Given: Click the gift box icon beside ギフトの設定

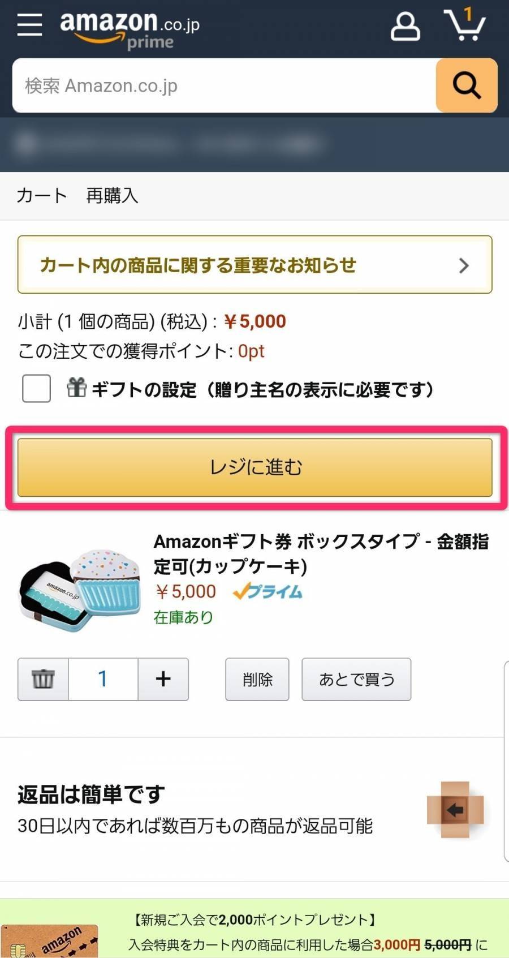Looking at the screenshot, I should tap(75, 389).
